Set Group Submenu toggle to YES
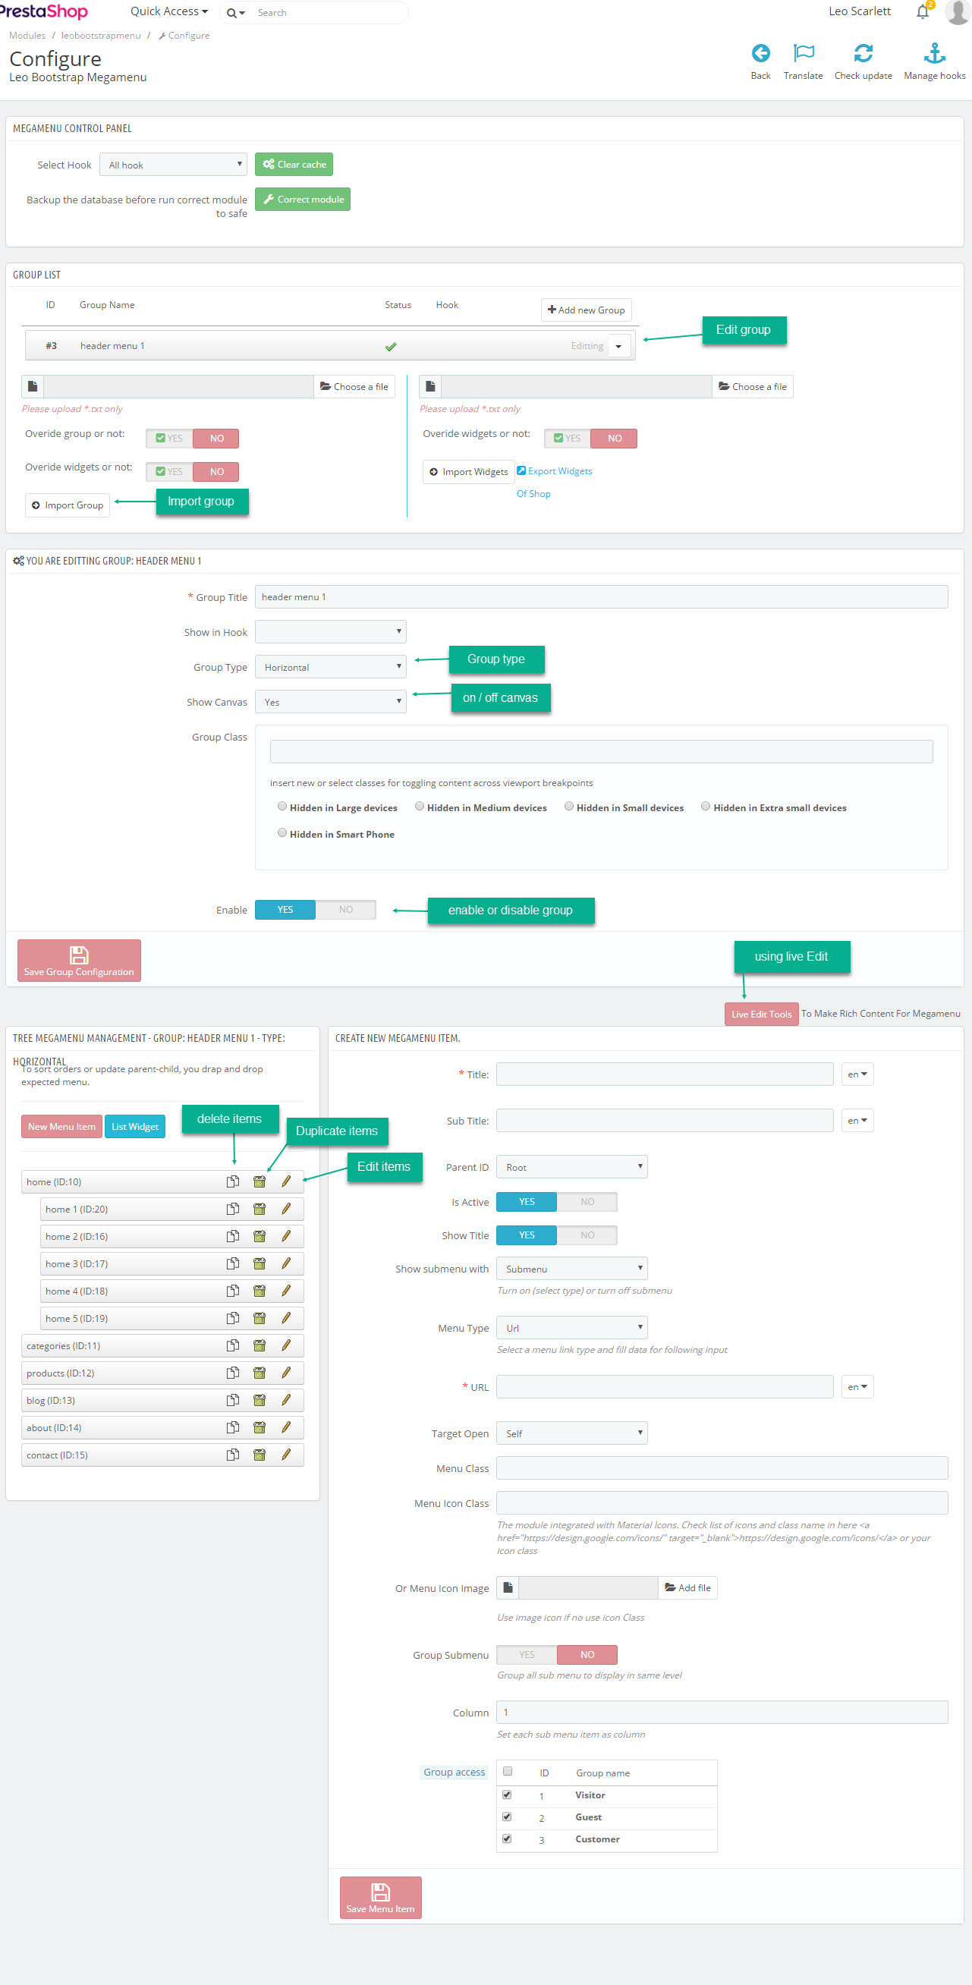This screenshot has width=972, height=1985. pos(527,1654)
